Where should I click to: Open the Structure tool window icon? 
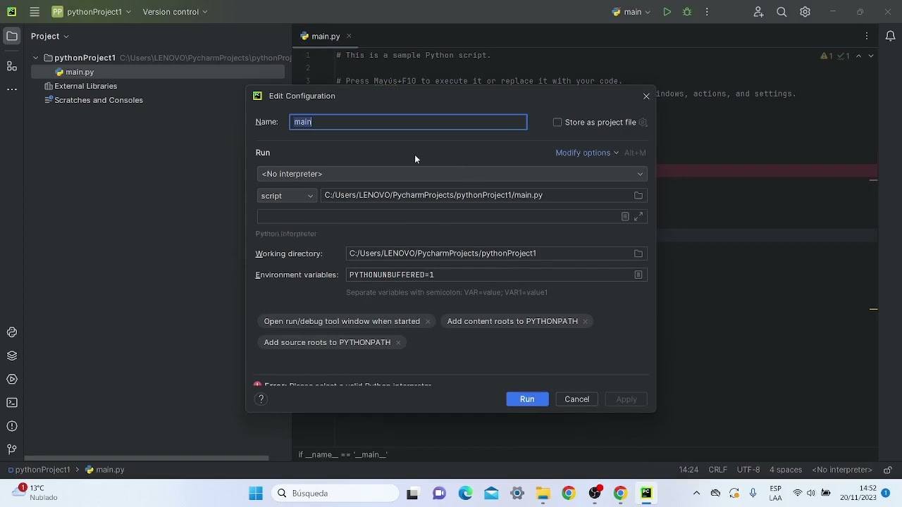pyautogui.click(x=12, y=65)
